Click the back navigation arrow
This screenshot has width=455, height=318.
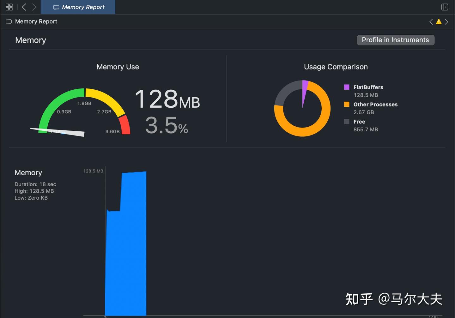pos(24,7)
